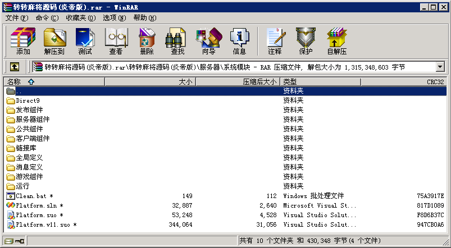Click the 保护 (Protect) toolbar icon
Screen dimensions: 451x248
306,41
